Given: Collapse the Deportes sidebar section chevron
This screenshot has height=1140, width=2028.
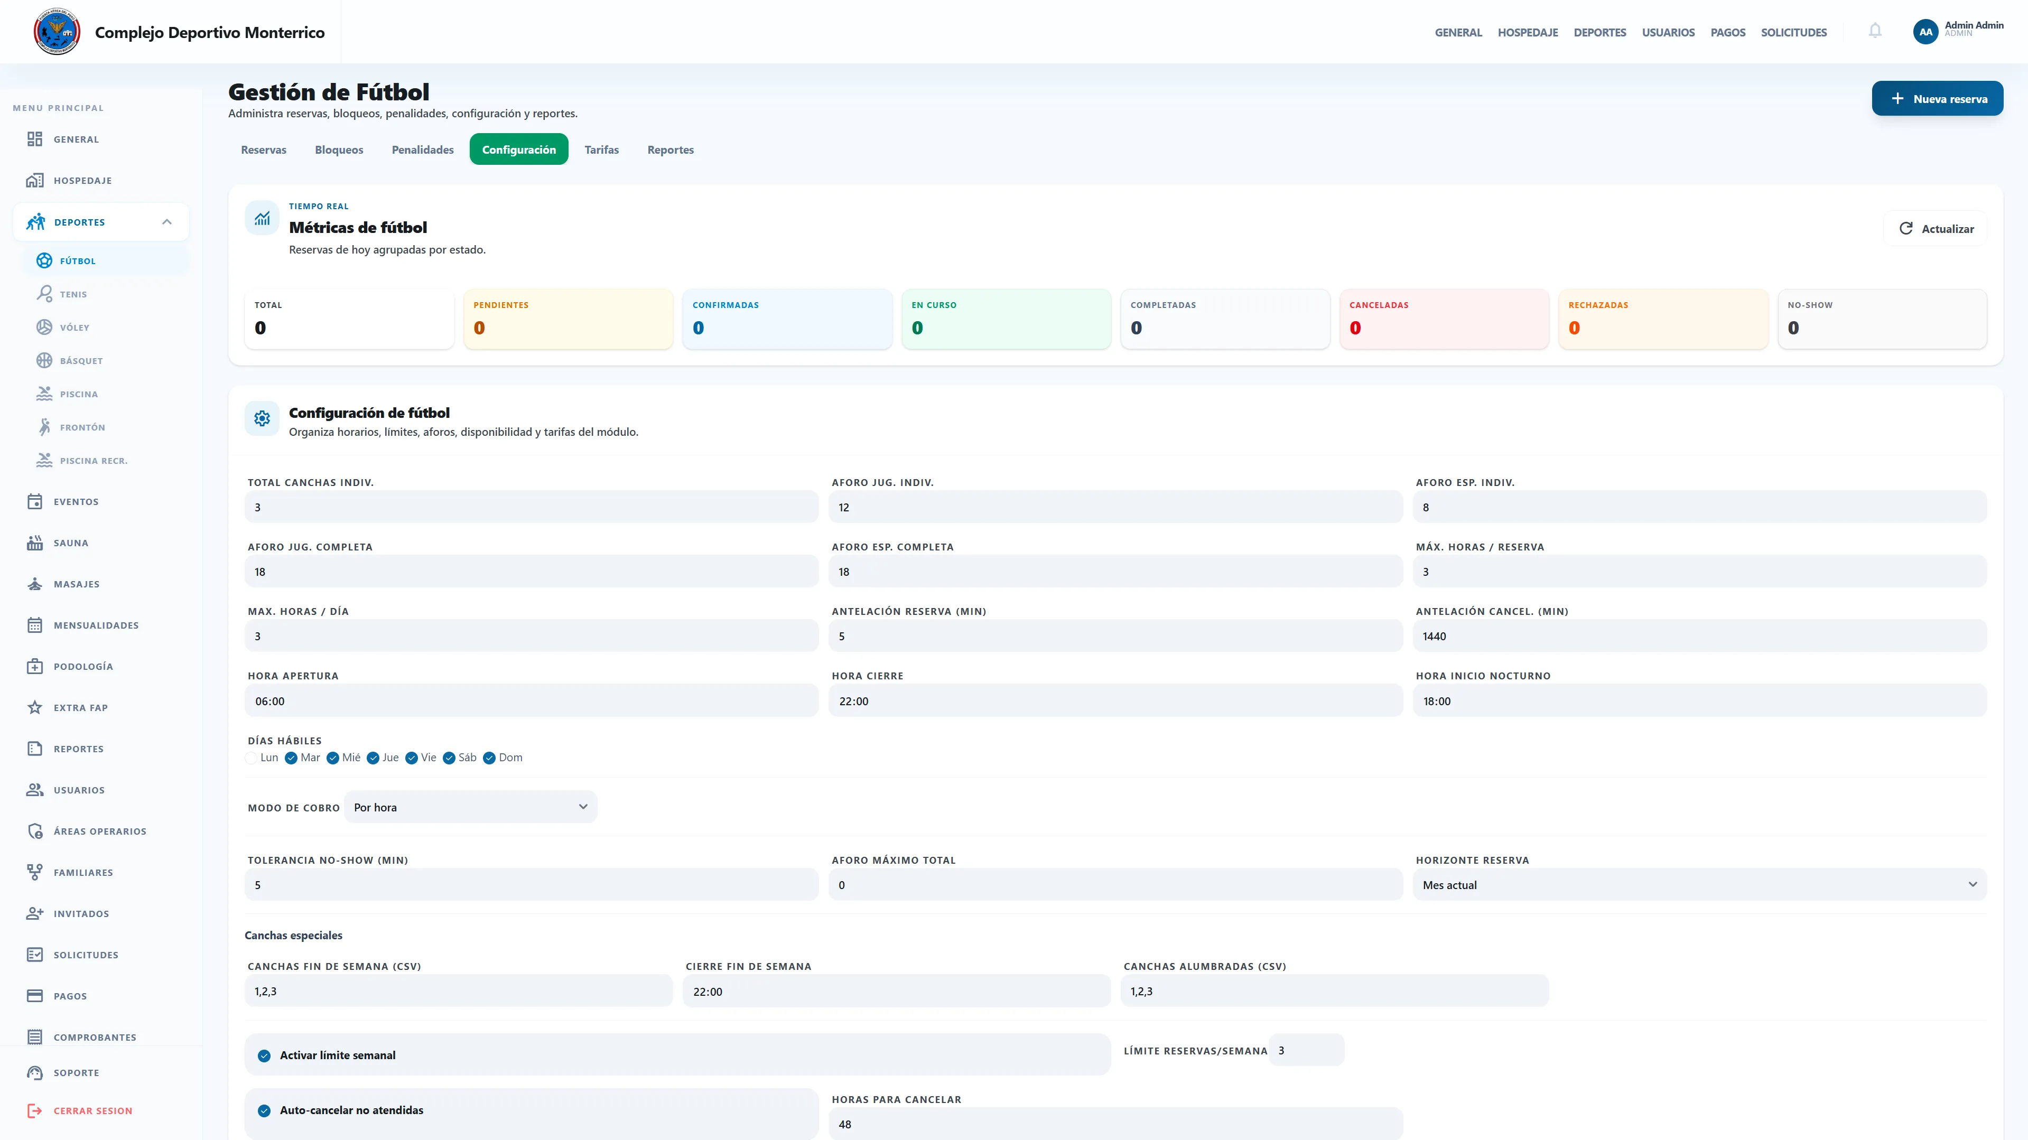Looking at the screenshot, I should click(x=167, y=222).
